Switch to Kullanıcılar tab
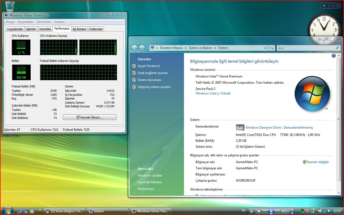 [96, 29]
